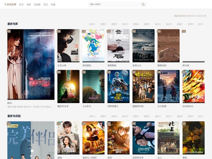Open the 电视剧 nav tab
The image size is (212, 159).
[37, 4]
